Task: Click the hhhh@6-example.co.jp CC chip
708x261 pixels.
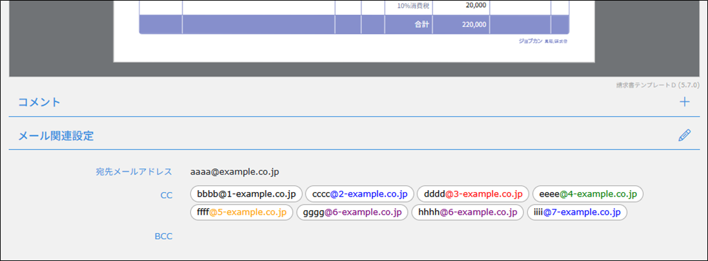Action: point(467,212)
